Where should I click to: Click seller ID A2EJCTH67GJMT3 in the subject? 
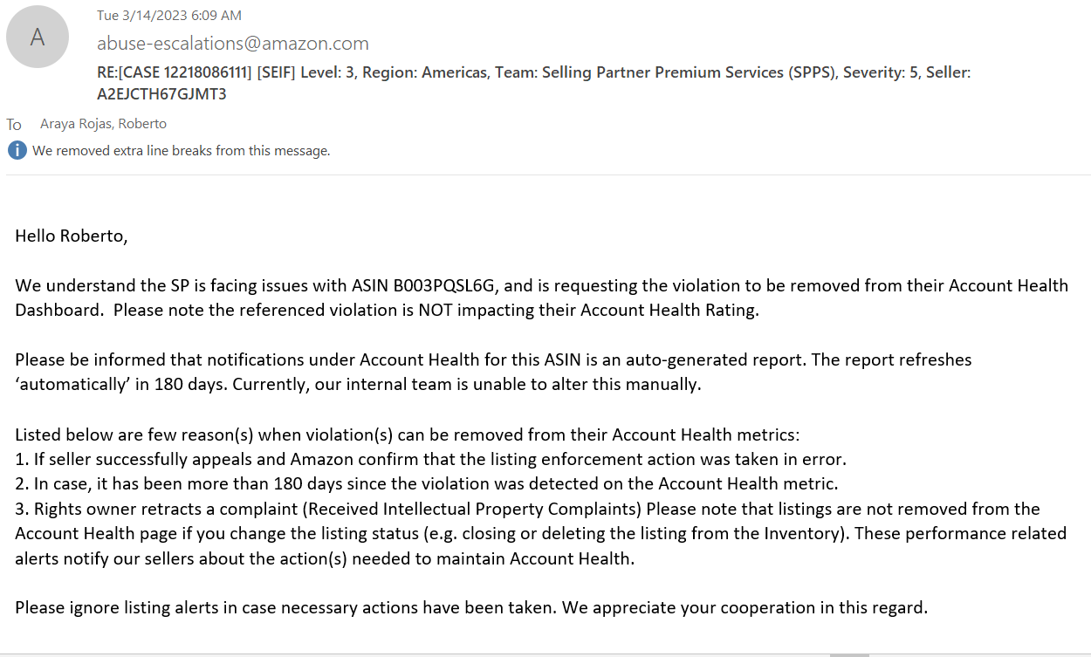coord(161,94)
